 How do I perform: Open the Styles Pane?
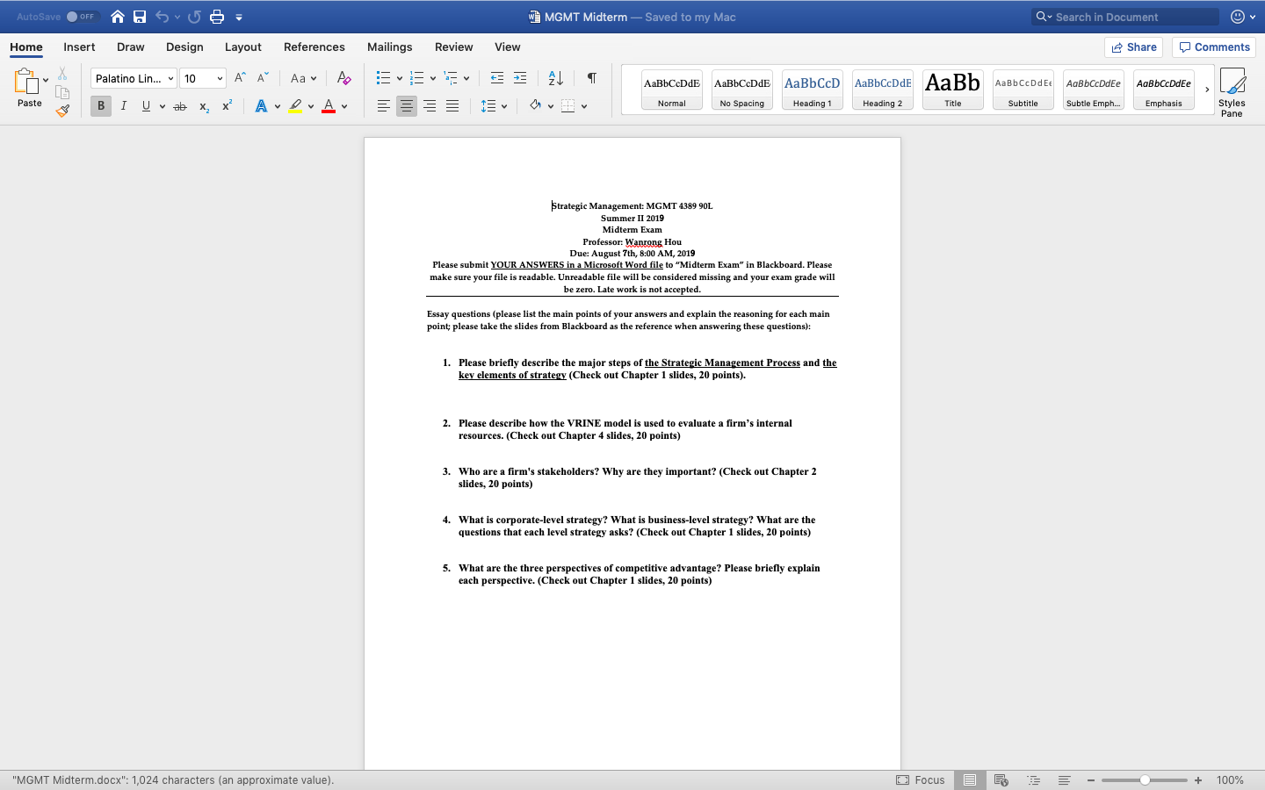click(x=1232, y=92)
